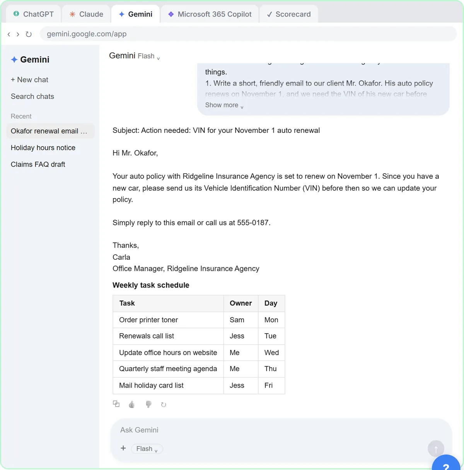Click the Renewals call list cell
Viewport: 464px width, 470px height.
(x=168, y=336)
